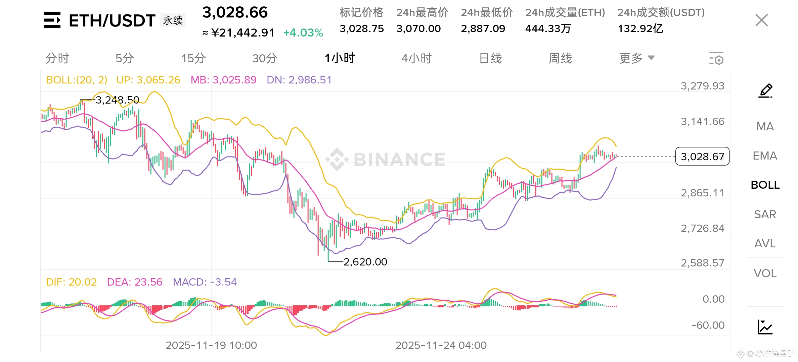This screenshot has height=362, width=798.
Task: Enable the SAR indicator
Action: click(x=765, y=215)
